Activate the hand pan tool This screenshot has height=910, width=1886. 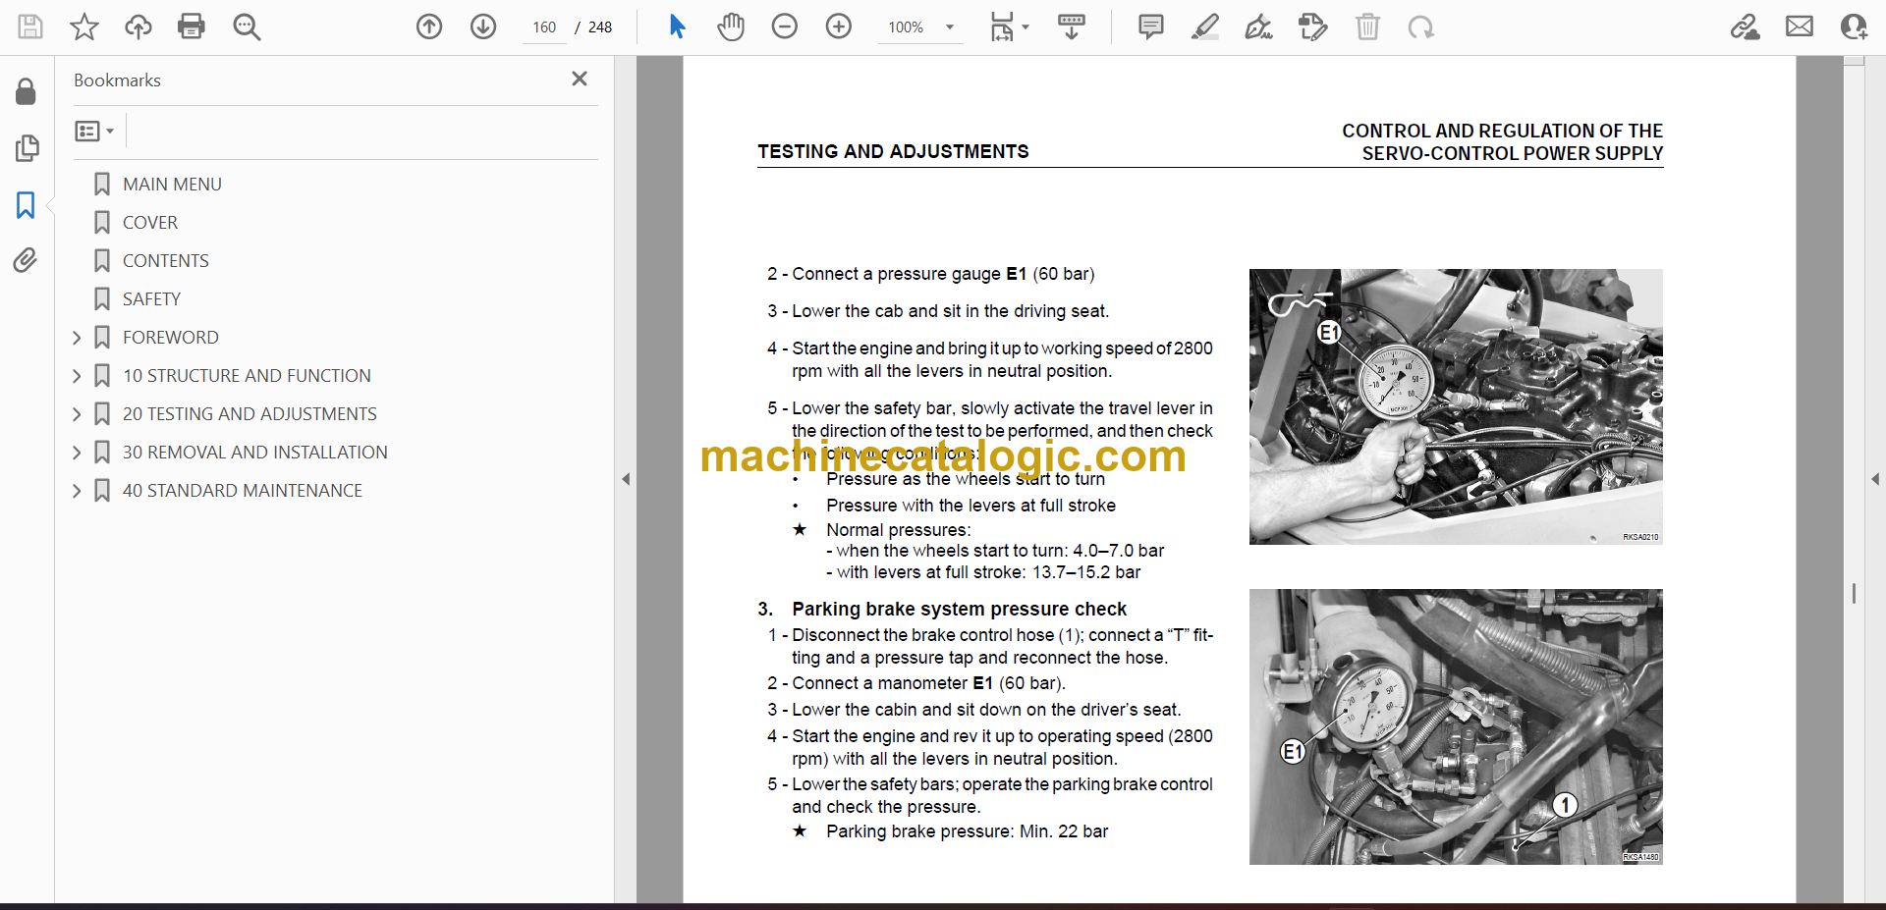[x=730, y=27]
